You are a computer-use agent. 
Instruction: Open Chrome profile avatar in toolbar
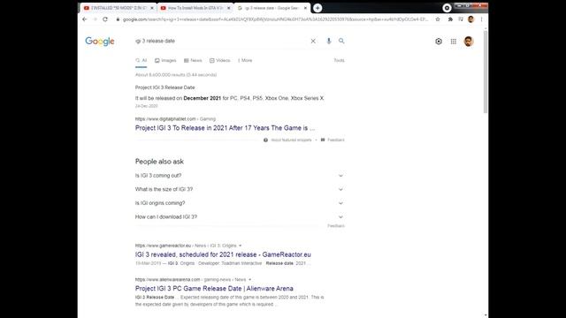[470, 19]
